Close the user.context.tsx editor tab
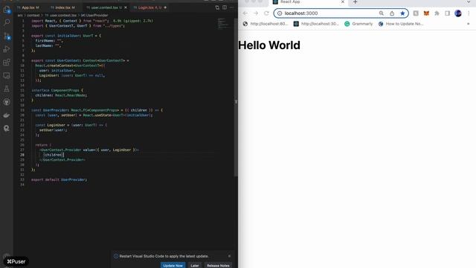 [126, 7]
